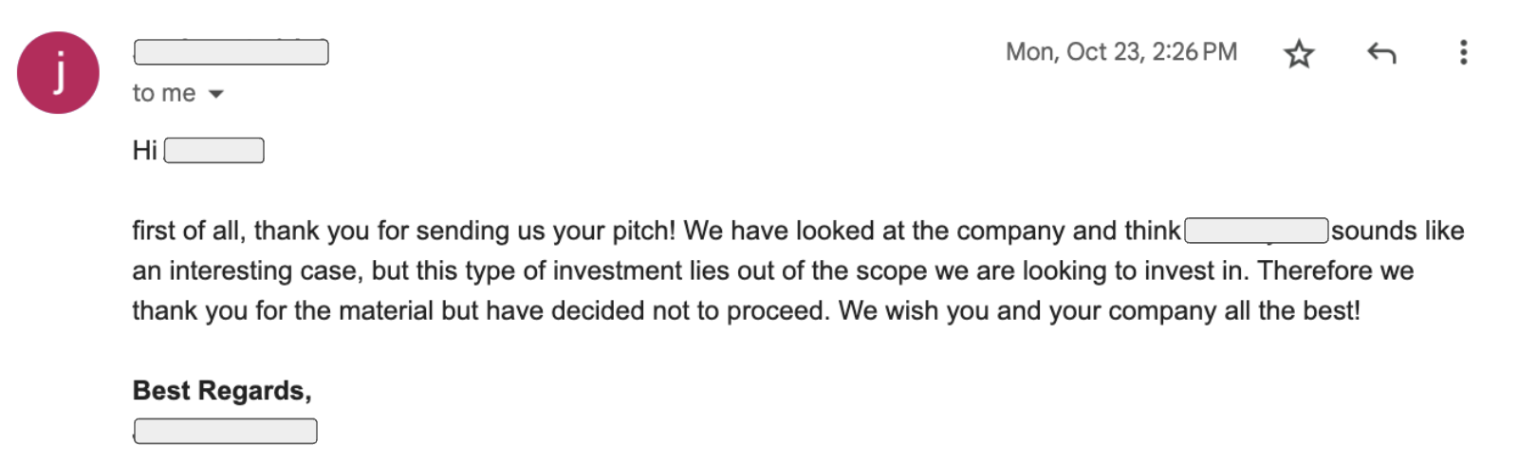Click the redacted signature below "Best Regards,"

point(226,431)
